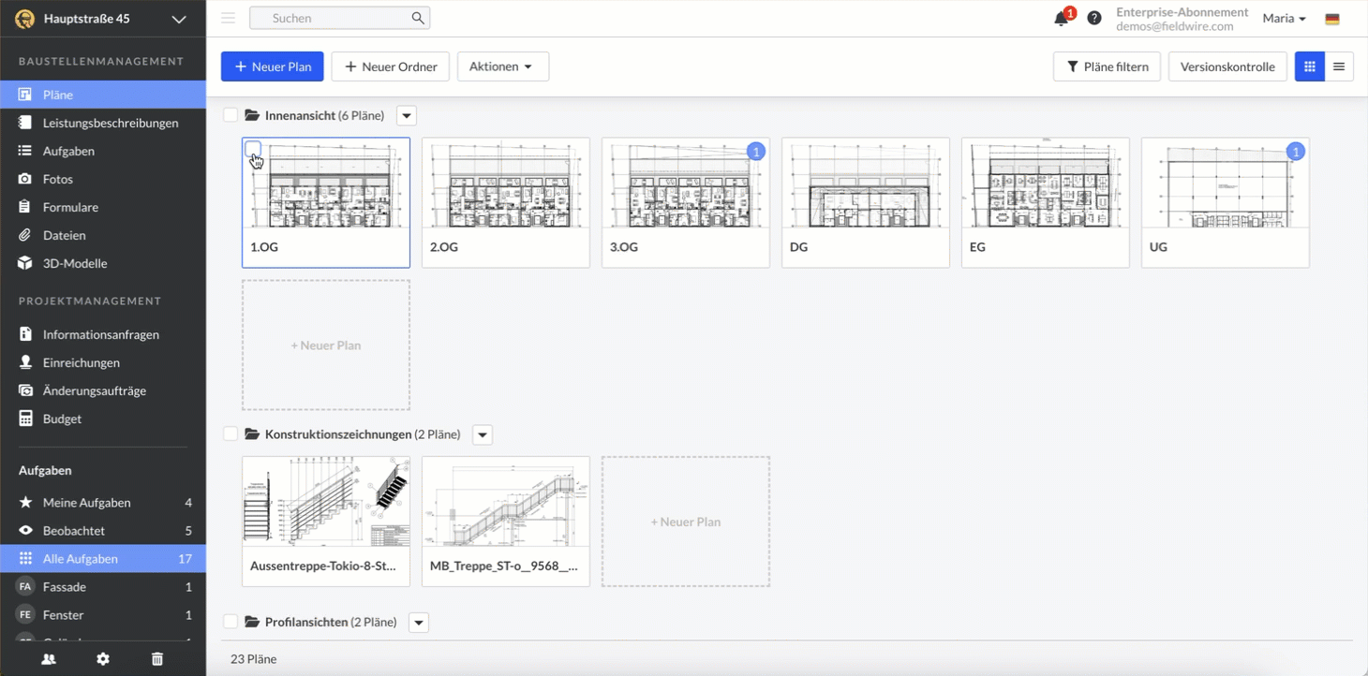Open the notifications bell icon
This screenshot has width=1368, height=676.
pyautogui.click(x=1061, y=19)
